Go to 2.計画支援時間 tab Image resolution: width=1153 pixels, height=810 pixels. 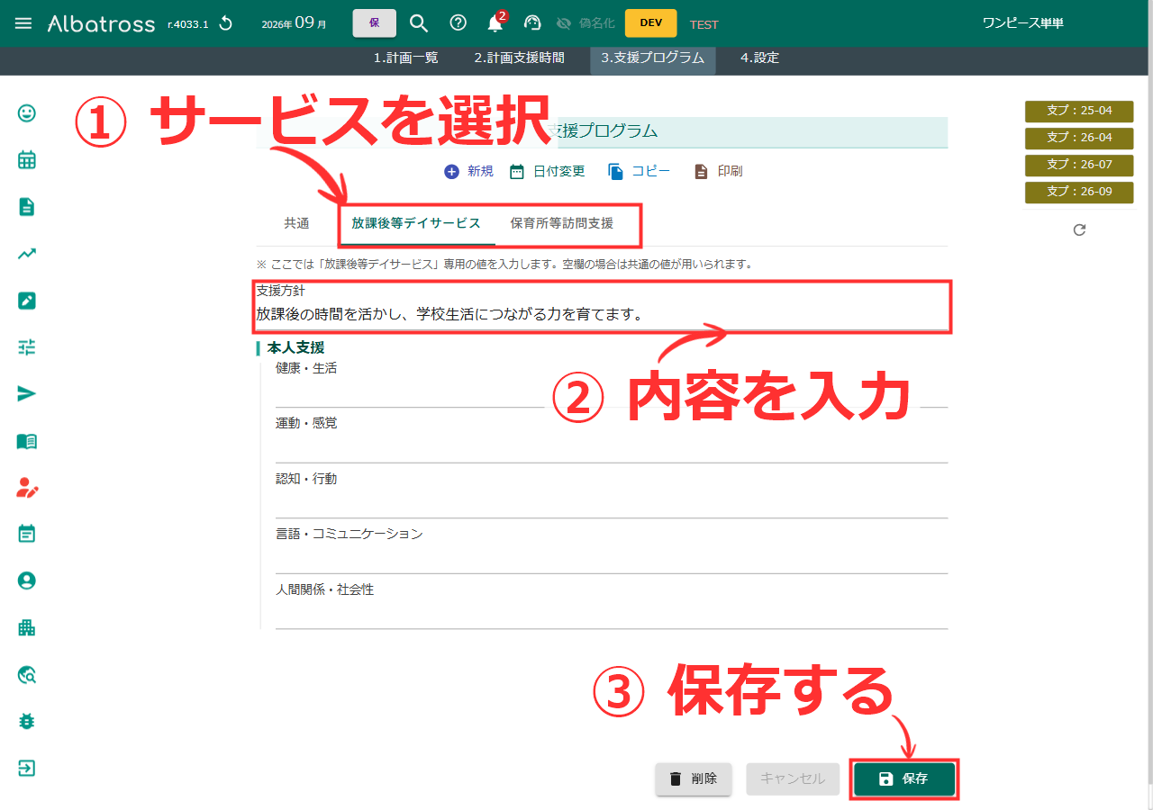click(x=520, y=58)
